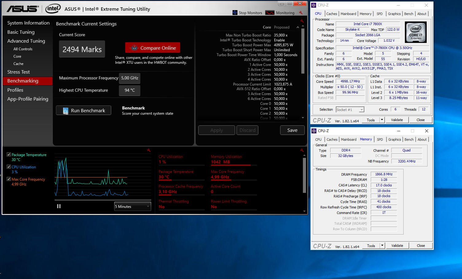The width and height of the screenshot is (462, 279).
Task: Pause the monitoring graph
Action: click(x=59, y=206)
